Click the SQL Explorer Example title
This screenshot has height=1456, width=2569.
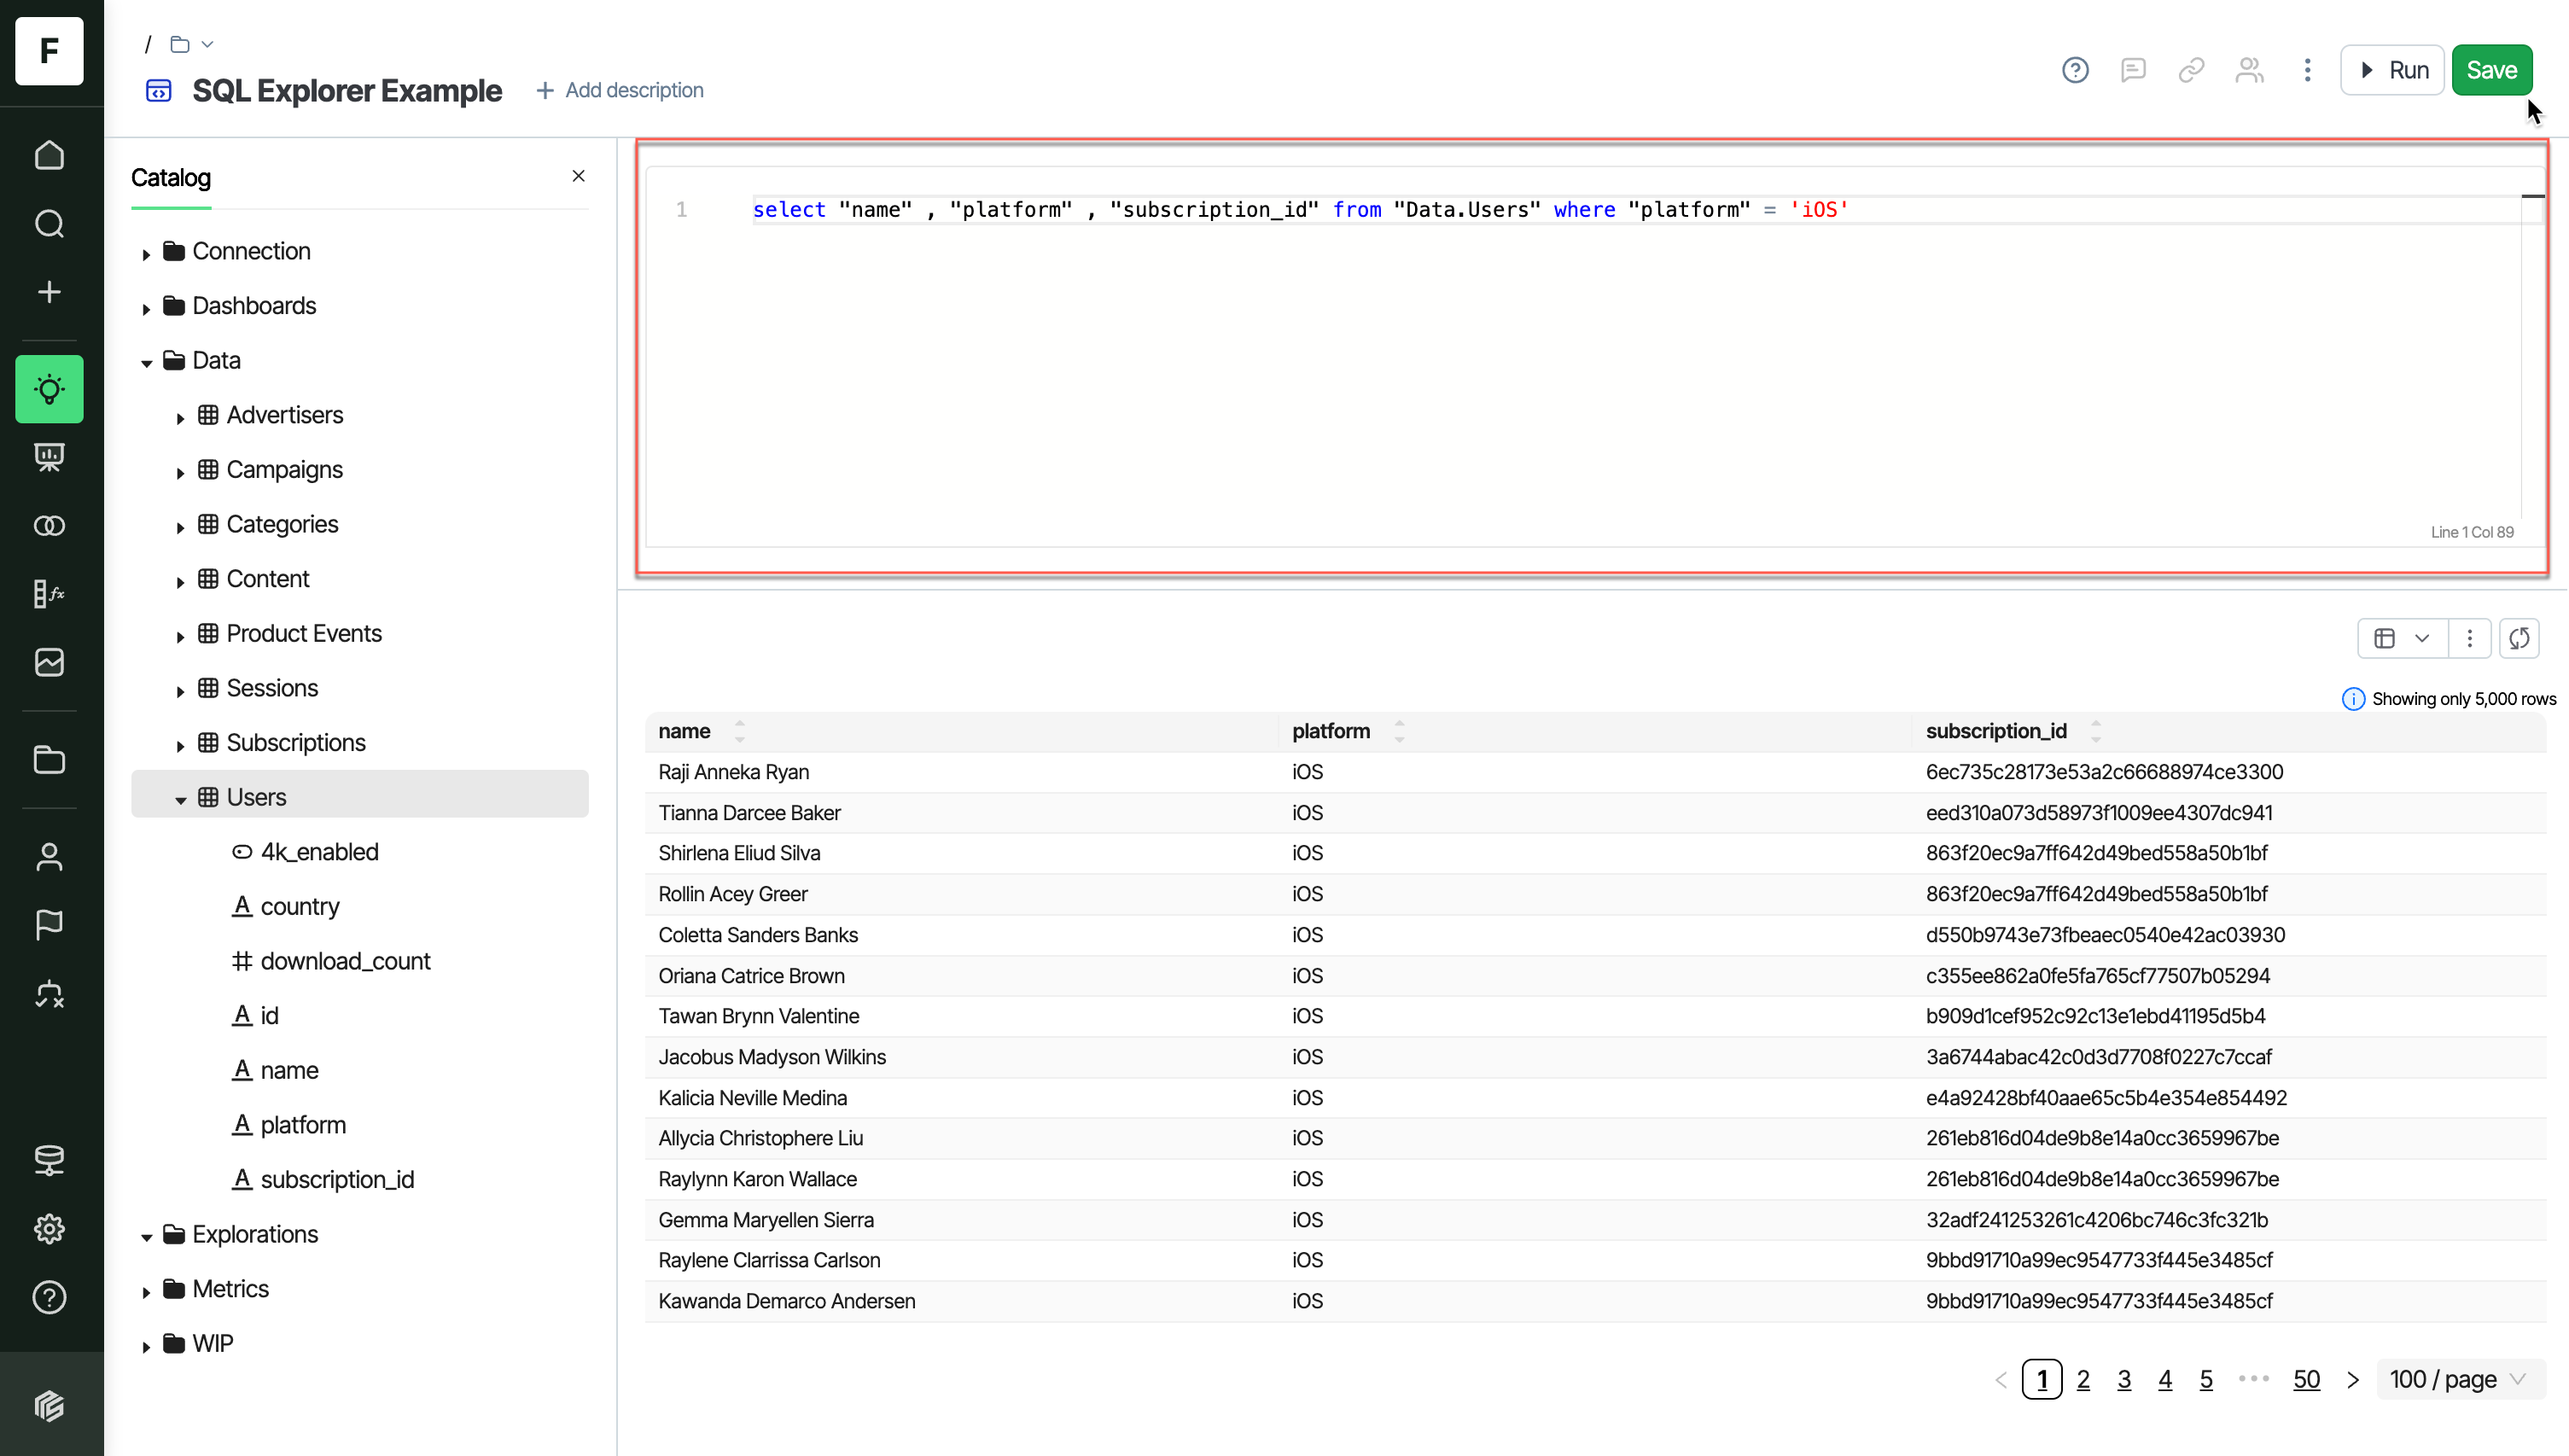pyautogui.click(x=347, y=90)
